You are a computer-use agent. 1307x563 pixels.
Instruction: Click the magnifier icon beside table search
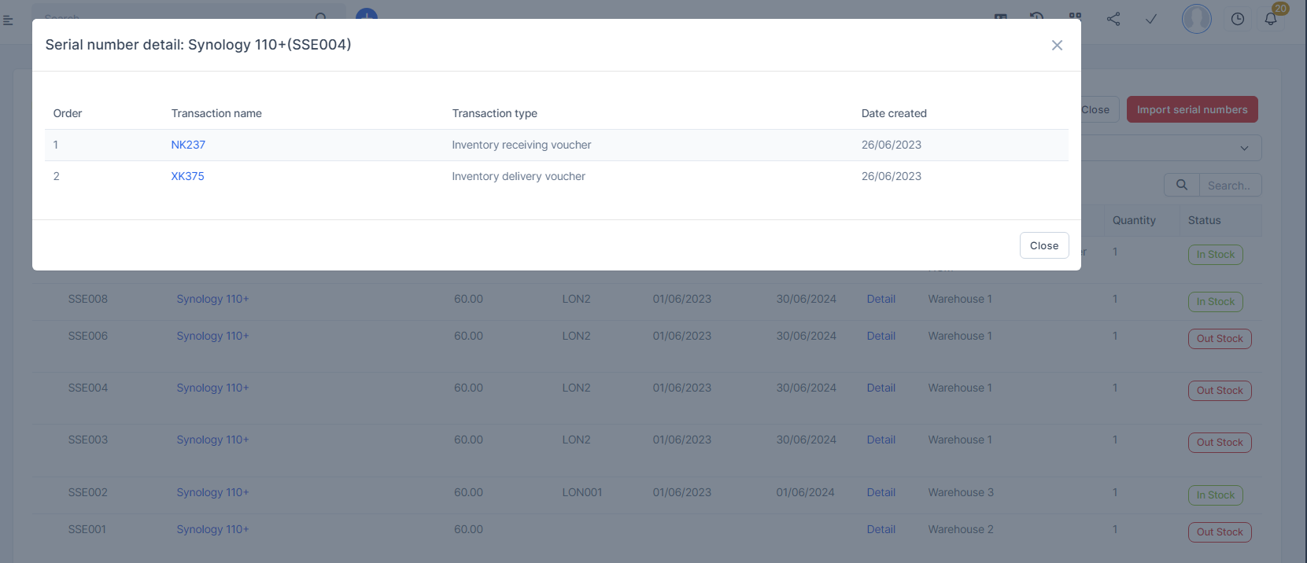pos(1182,186)
